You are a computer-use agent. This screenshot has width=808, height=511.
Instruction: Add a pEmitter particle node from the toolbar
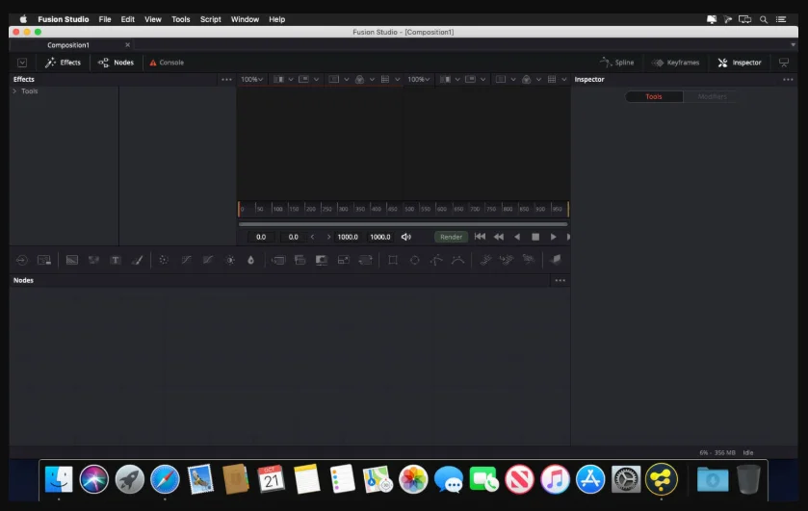[x=485, y=260]
